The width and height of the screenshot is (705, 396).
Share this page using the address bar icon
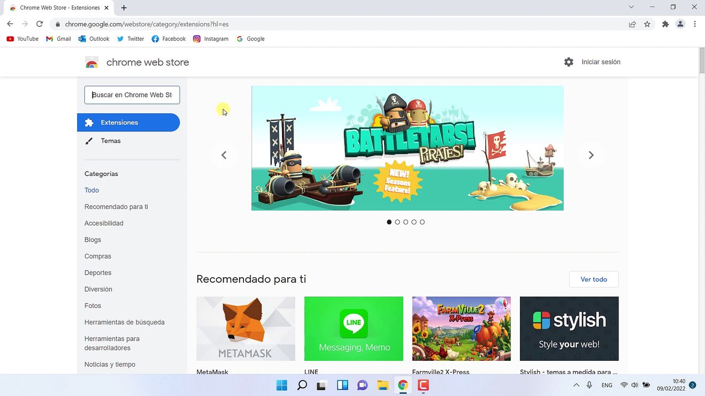tap(632, 24)
